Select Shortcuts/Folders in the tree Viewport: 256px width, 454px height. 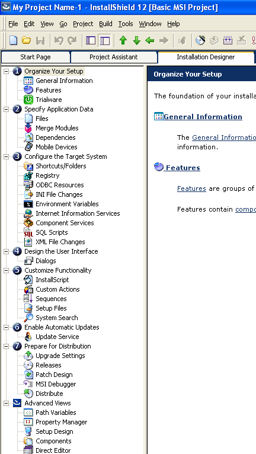(x=61, y=166)
